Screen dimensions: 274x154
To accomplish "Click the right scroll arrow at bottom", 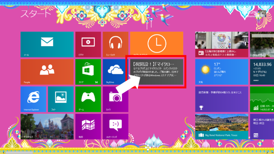I will click(x=267, y=153).
